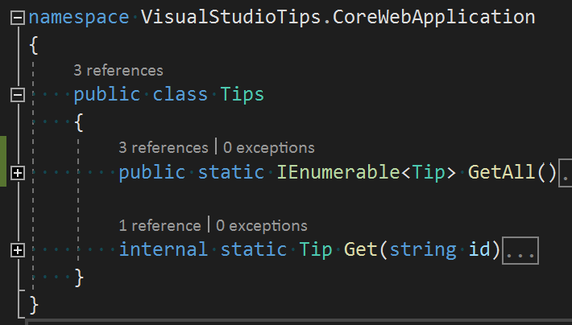Click the Tip return type of Get
Screen dimensions: 572x325
point(316,249)
